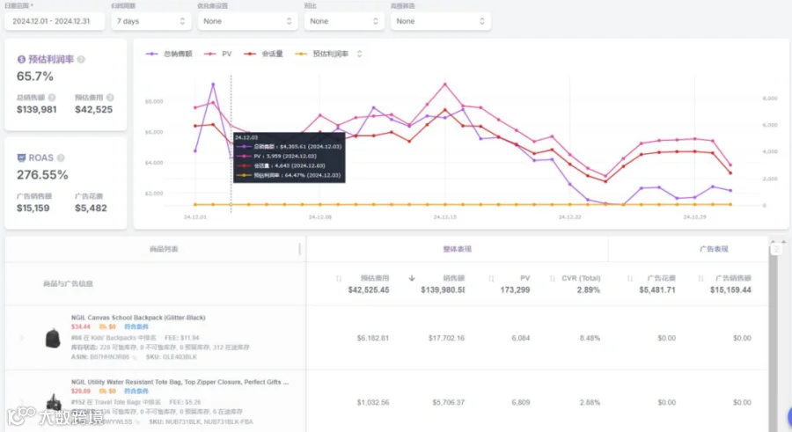Click sort icon beside CVR (Total) column

point(552,278)
